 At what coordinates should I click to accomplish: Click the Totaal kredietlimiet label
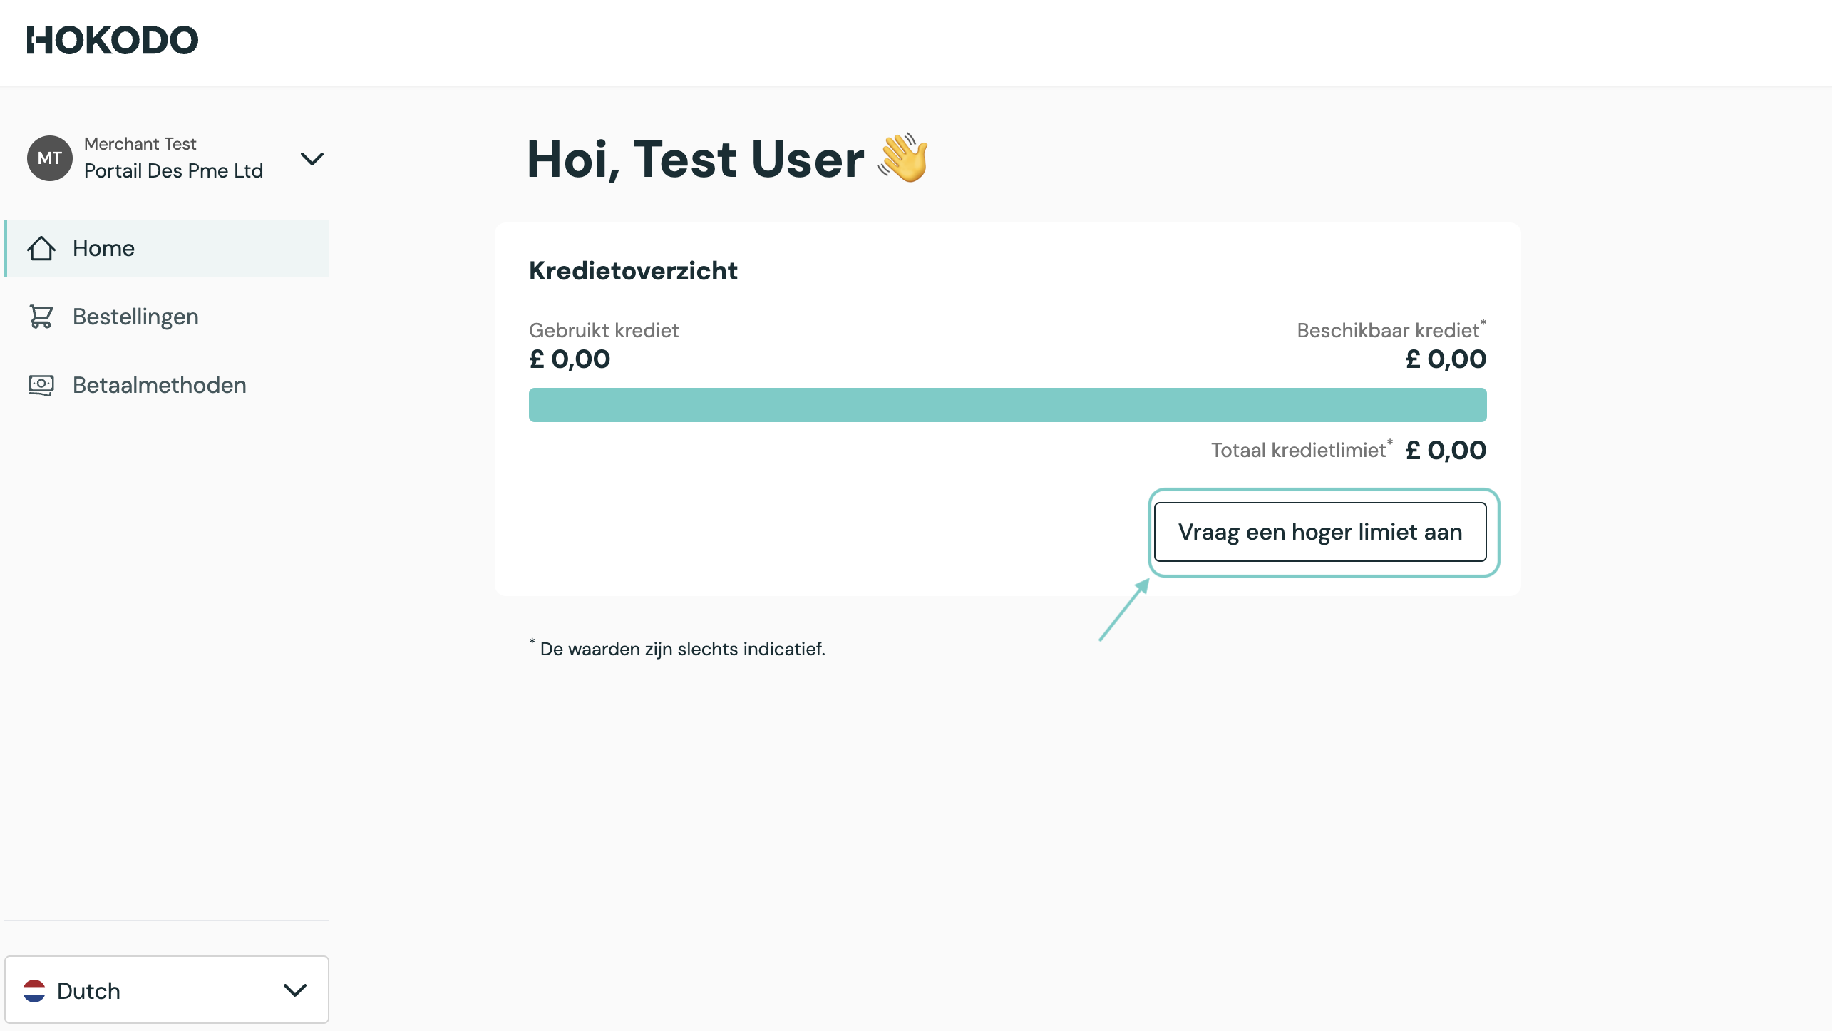point(1299,451)
